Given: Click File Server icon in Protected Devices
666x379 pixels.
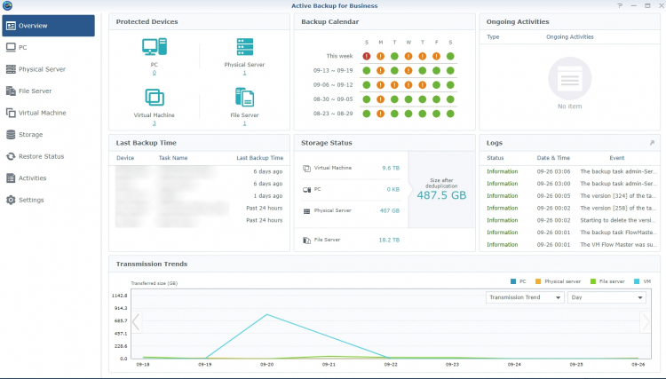Looking at the screenshot, I should point(245,97).
